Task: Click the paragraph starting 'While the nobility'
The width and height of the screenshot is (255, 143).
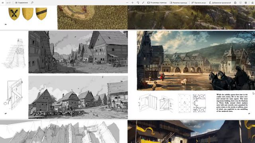Action: [232, 103]
